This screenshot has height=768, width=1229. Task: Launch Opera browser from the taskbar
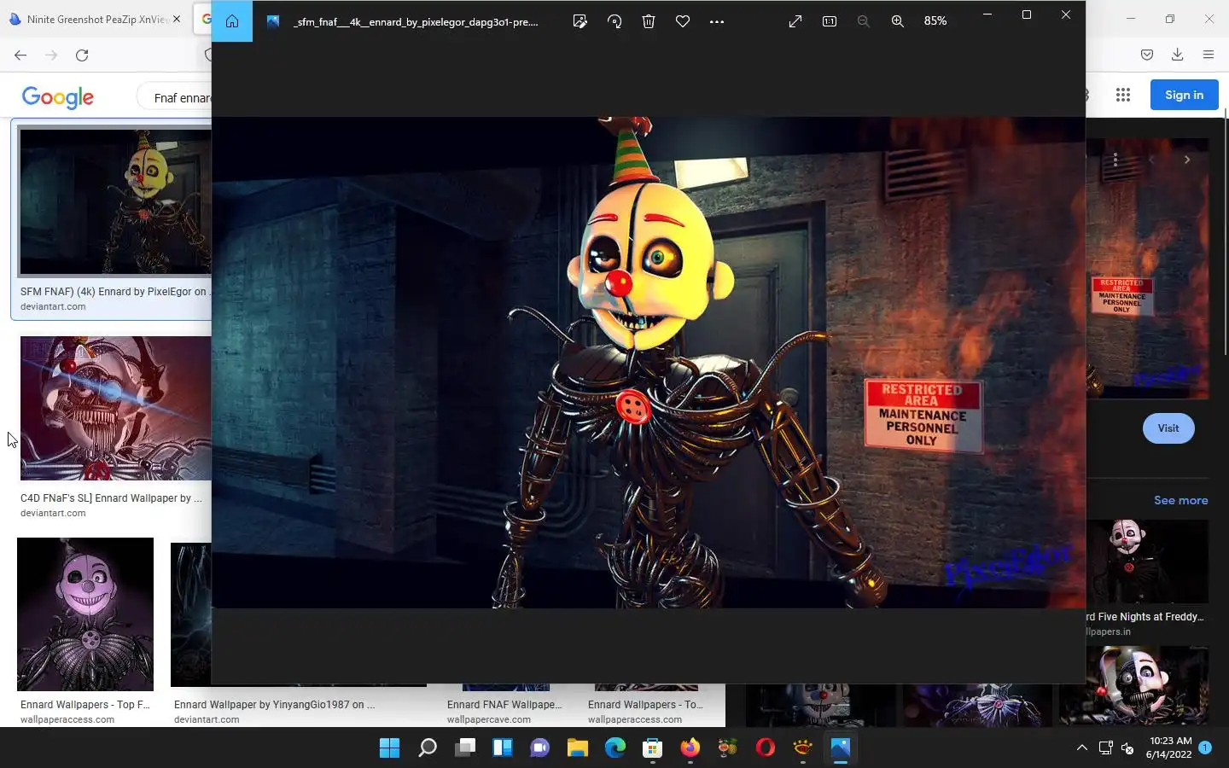[766, 748]
